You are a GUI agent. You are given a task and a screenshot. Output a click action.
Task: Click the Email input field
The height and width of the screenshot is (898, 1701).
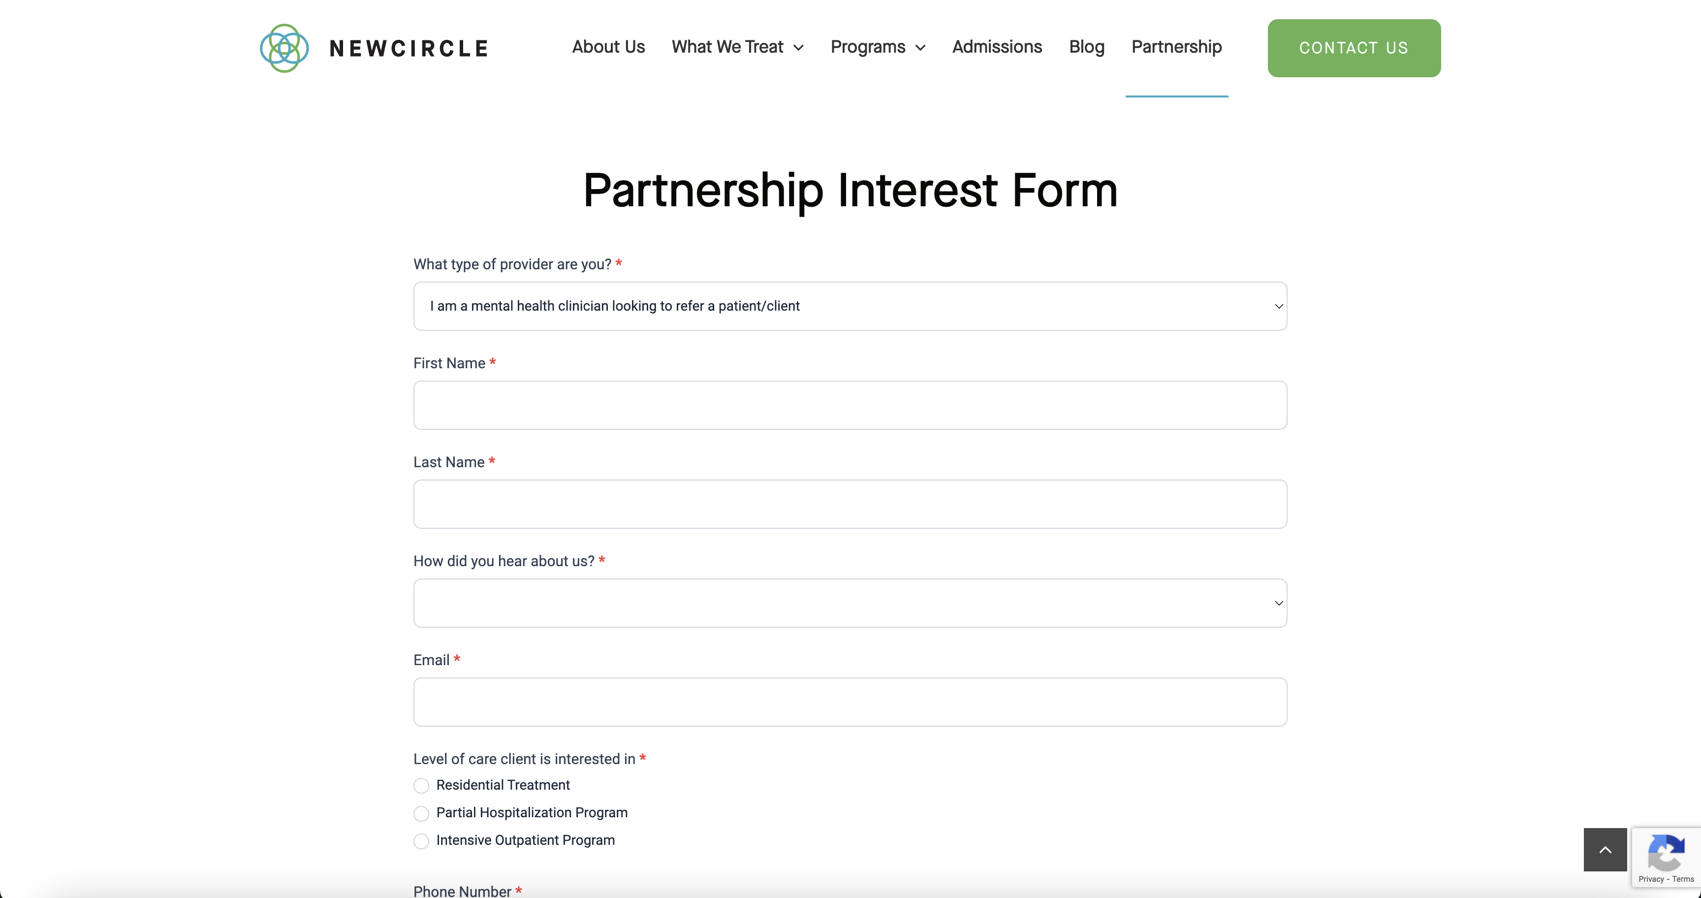[x=850, y=702]
